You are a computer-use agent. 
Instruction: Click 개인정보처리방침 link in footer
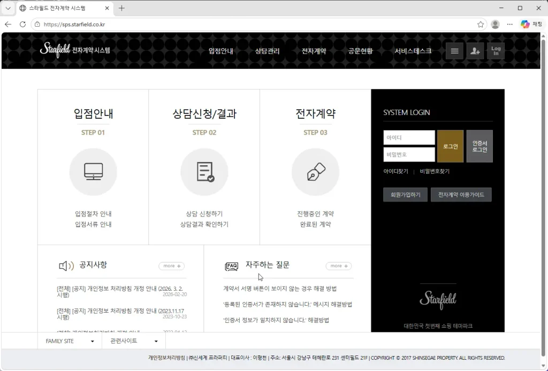click(x=167, y=358)
